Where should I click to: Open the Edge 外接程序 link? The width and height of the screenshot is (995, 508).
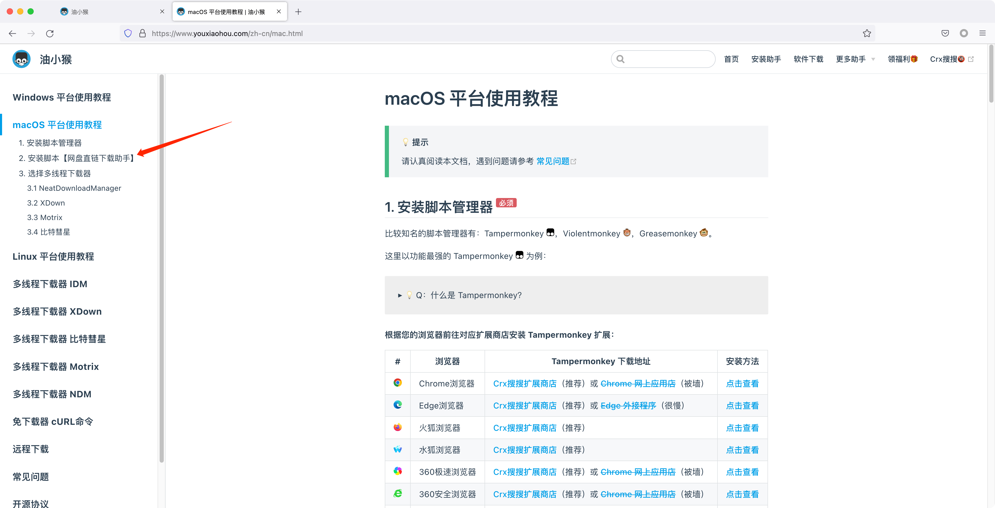tap(628, 406)
